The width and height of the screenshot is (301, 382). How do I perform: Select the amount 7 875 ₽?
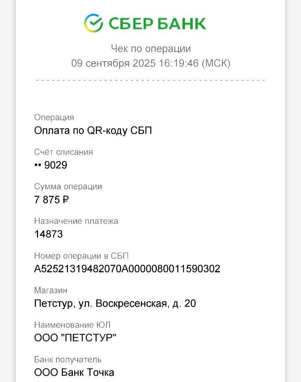[x=51, y=200]
